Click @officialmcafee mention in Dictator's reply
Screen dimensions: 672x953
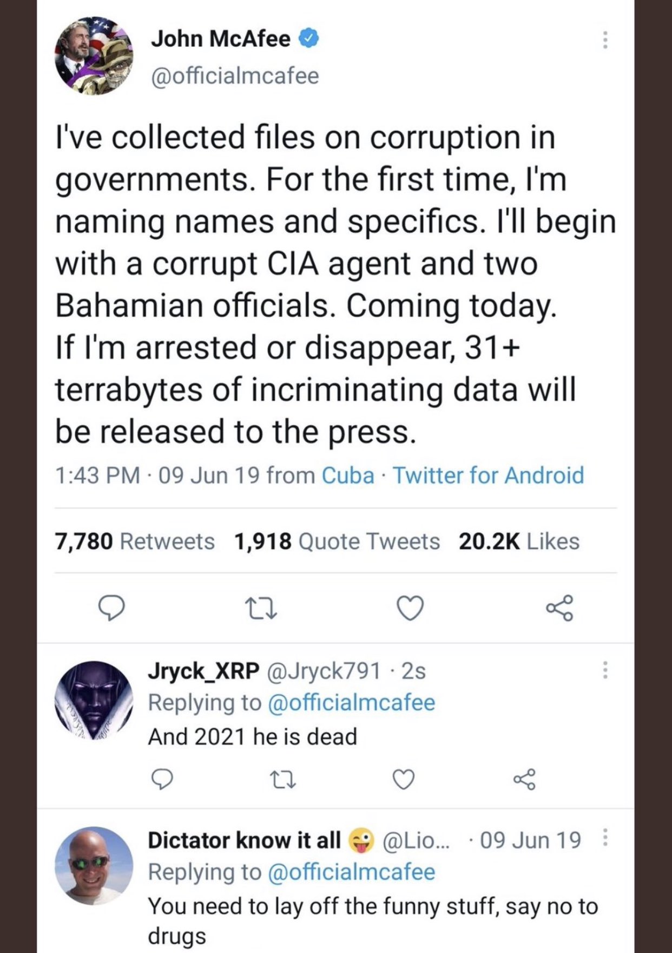(x=351, y=872)
